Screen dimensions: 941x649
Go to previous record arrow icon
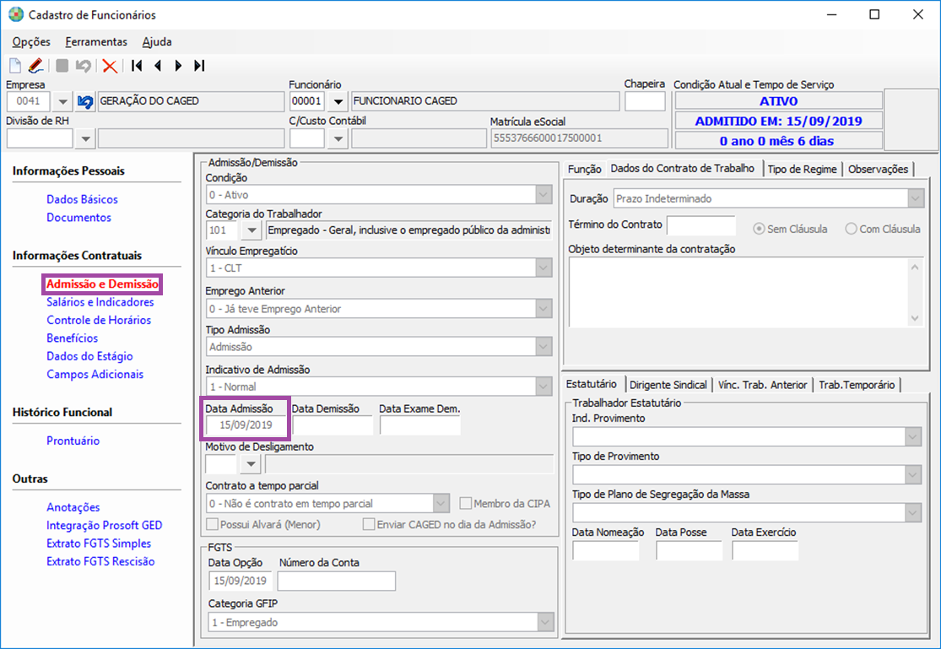tap(158, 66)
